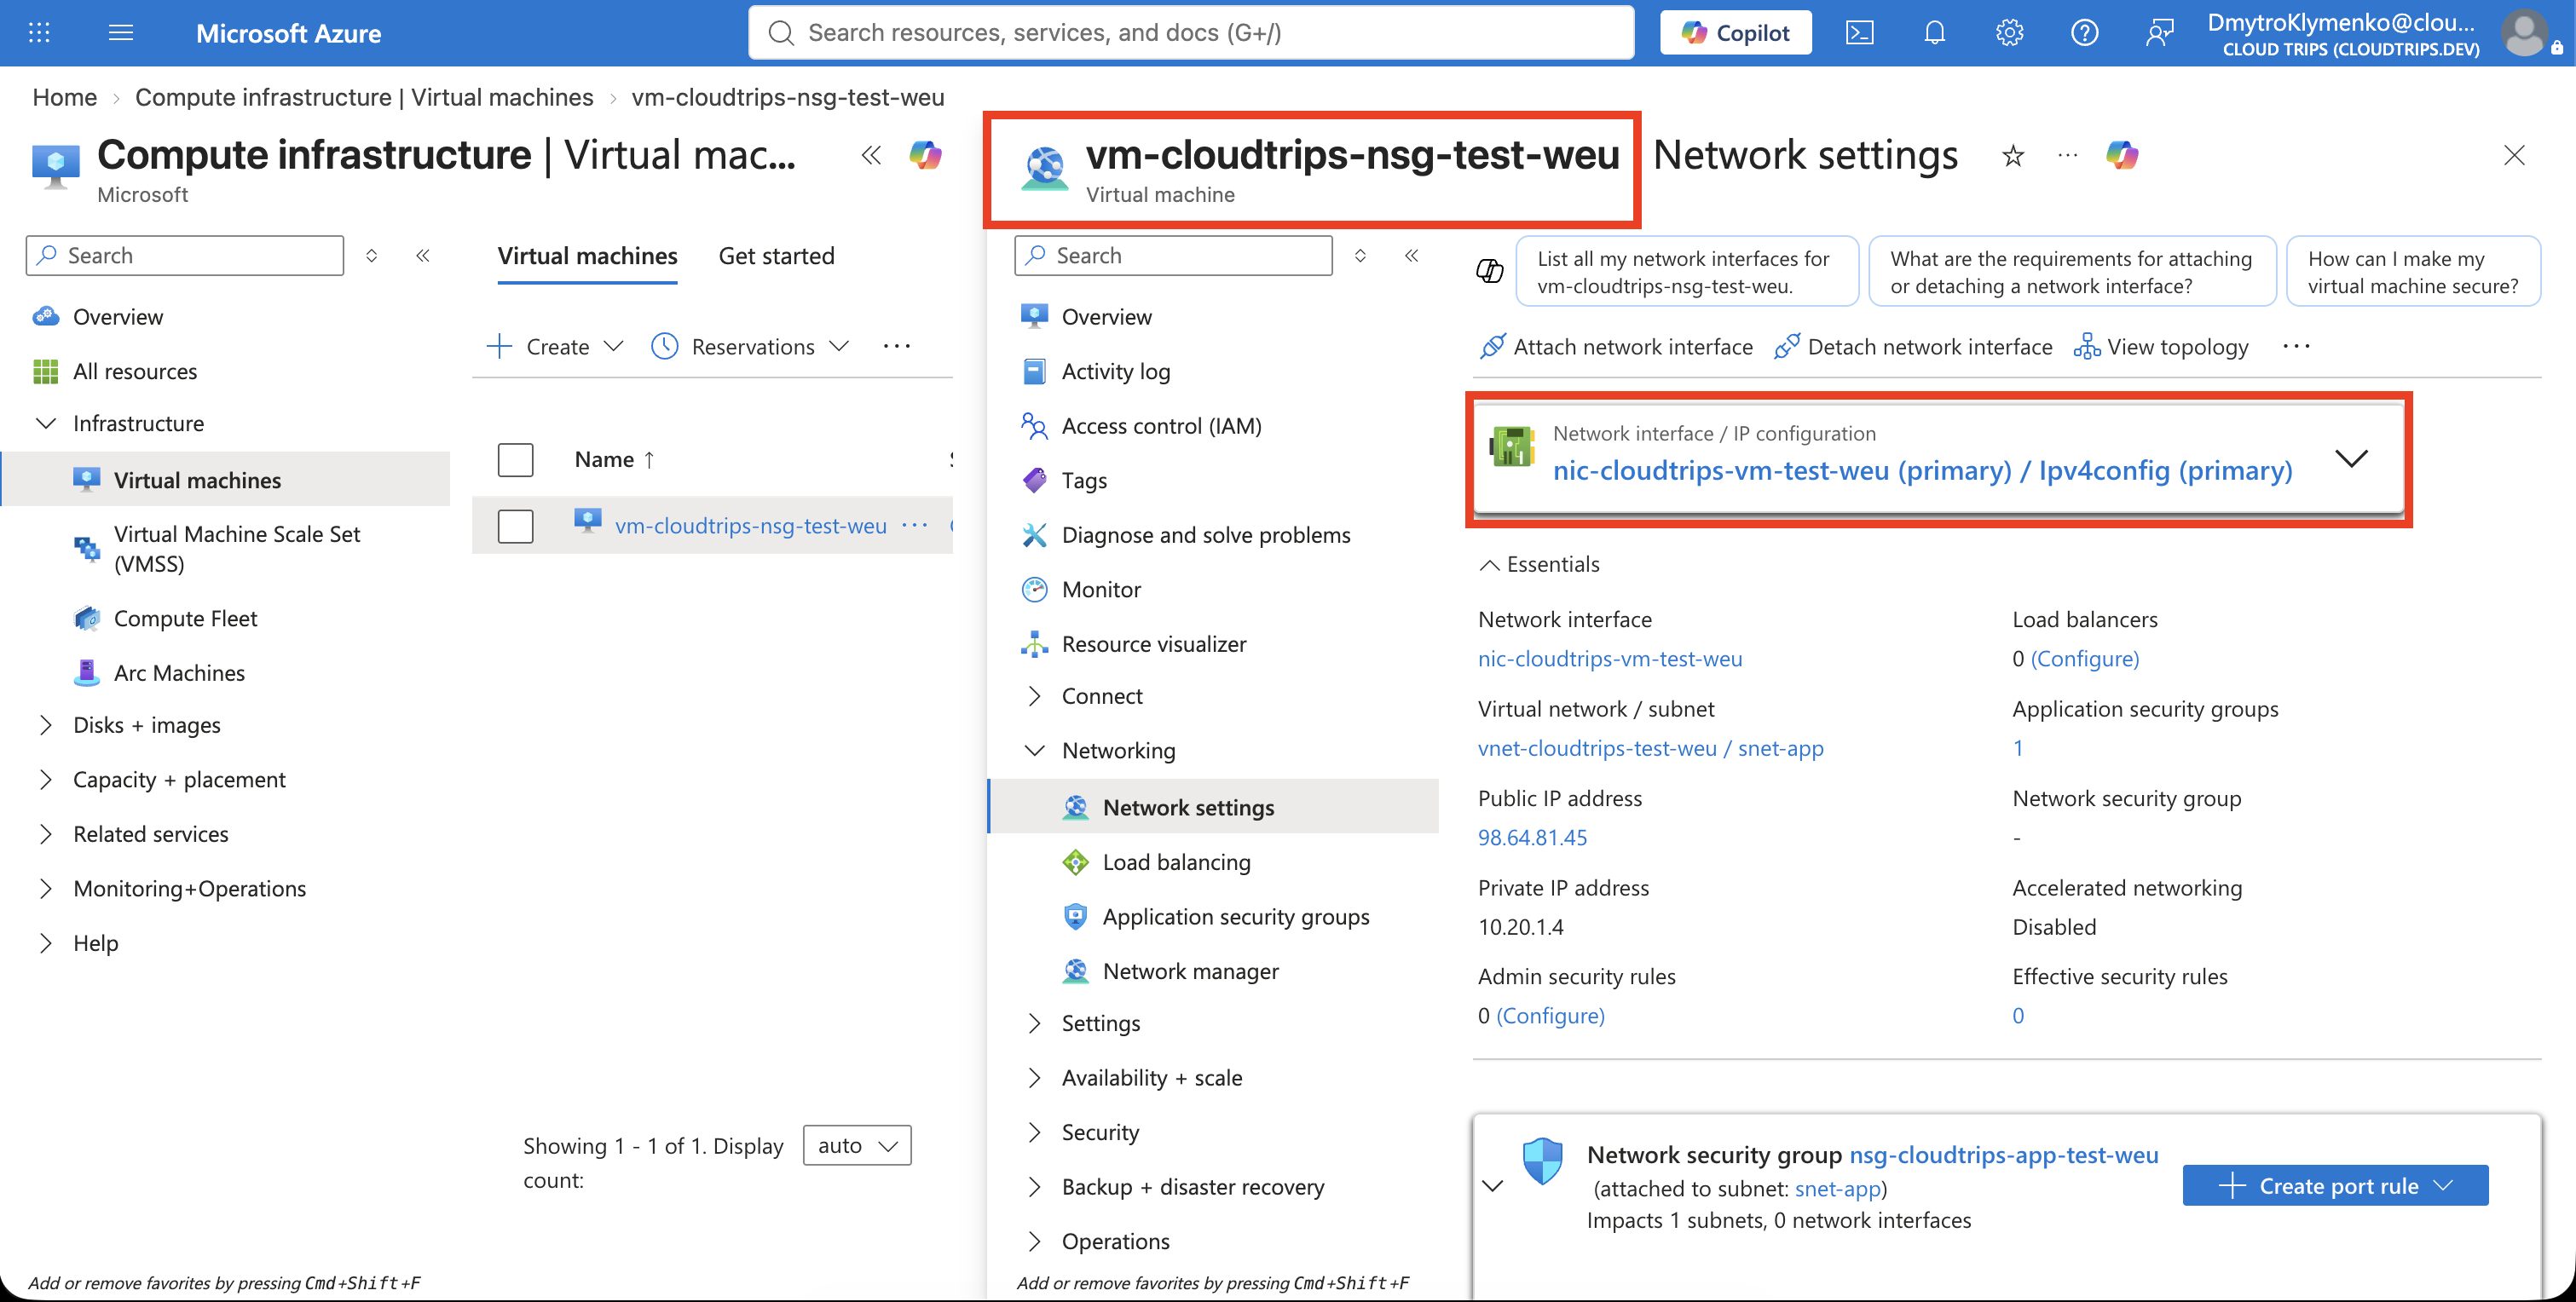
Task: Collapse the Essentials section
Action: pos(1539,565)
